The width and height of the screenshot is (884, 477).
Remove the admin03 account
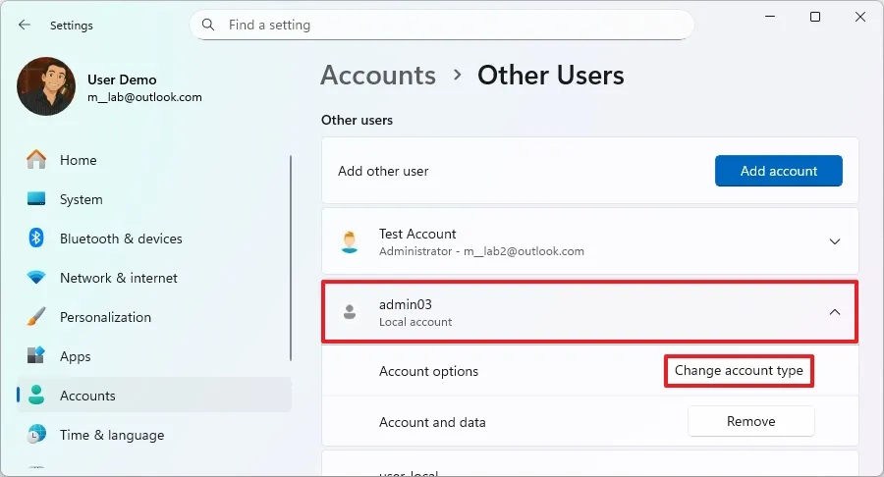(x=750, y=421)
